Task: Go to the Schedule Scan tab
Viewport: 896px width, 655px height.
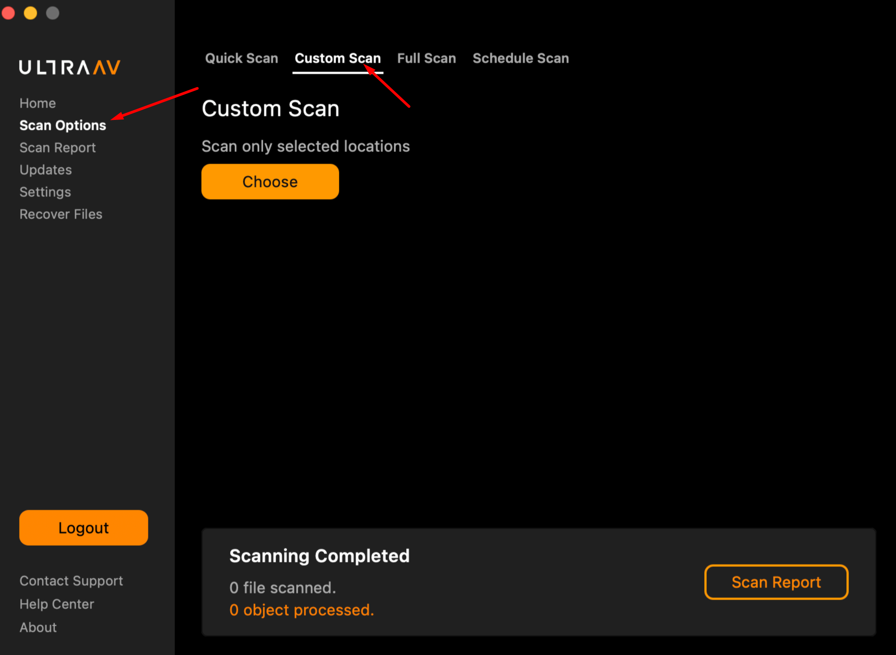Action: click(x=520, y=58)
